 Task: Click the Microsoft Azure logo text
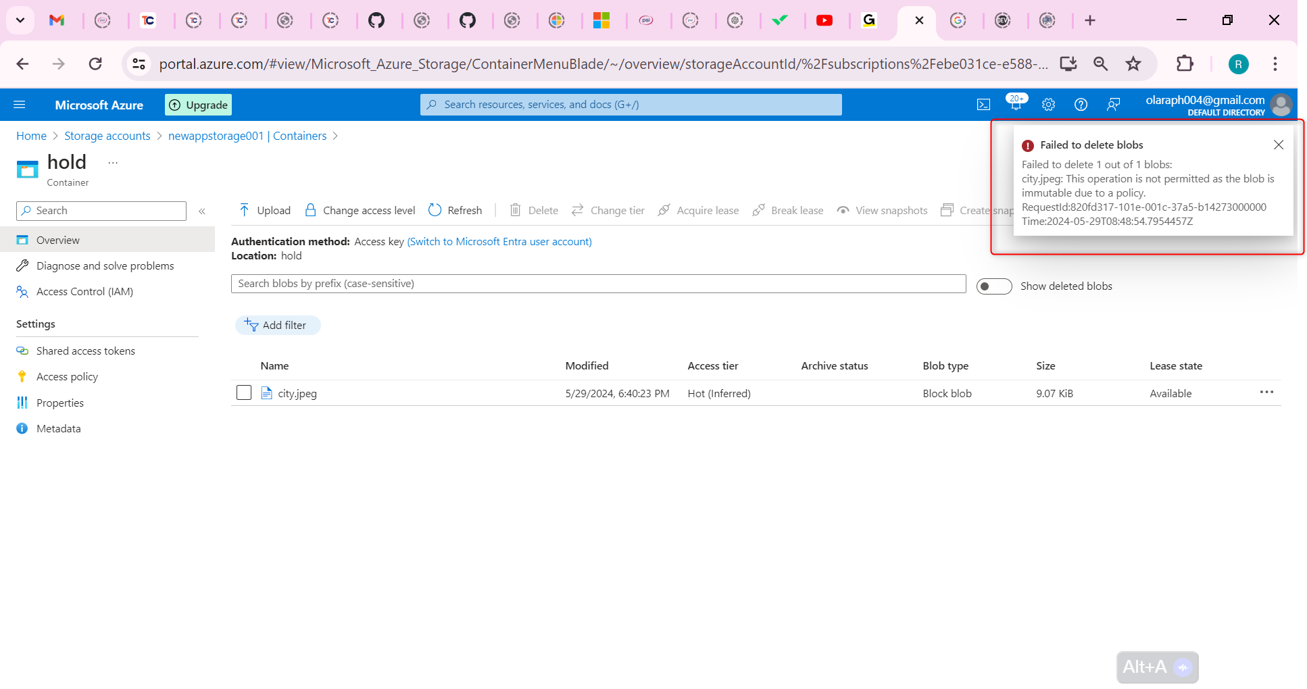click(x=99, y=105)
